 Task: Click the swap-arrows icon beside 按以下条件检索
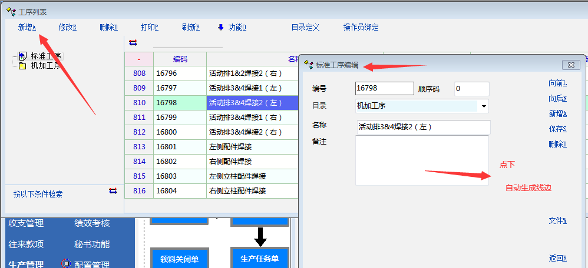coord(113,190)
